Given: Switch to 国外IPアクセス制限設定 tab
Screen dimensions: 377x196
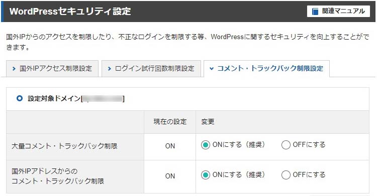Looking at the screenshot, I should [52, 69].
